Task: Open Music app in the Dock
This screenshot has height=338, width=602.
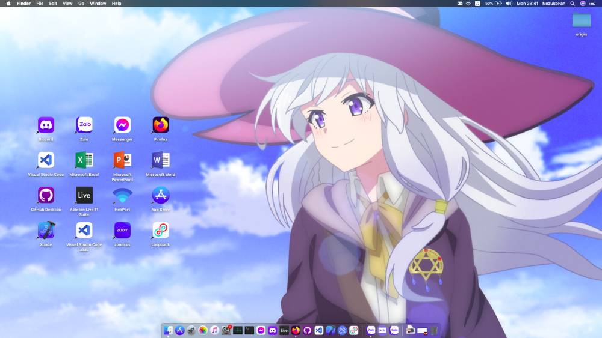Action: pyautogui.click(x=215, y=330)
